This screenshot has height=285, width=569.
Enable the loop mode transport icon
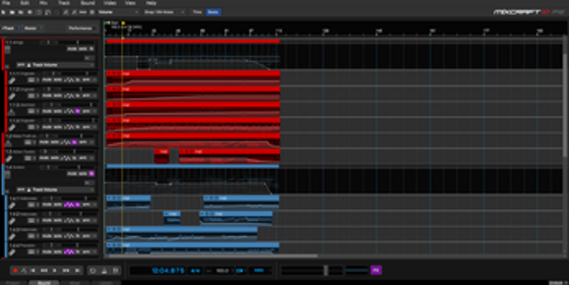point(92,271)
